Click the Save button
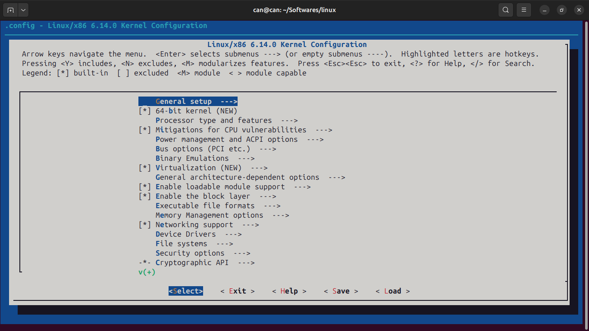The image size is (589, 331). (x=341, y=291)
